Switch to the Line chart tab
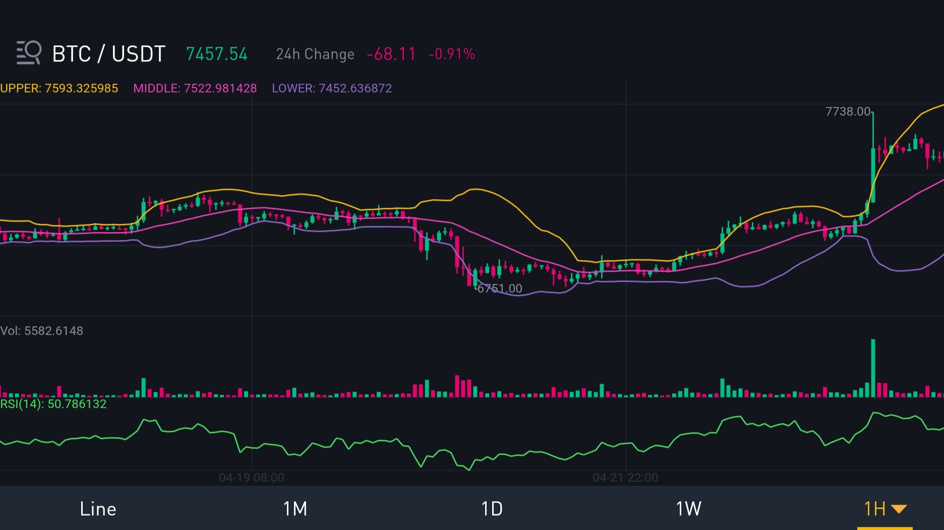This screenshot has width=944, height=530. [x=98, y=508]
